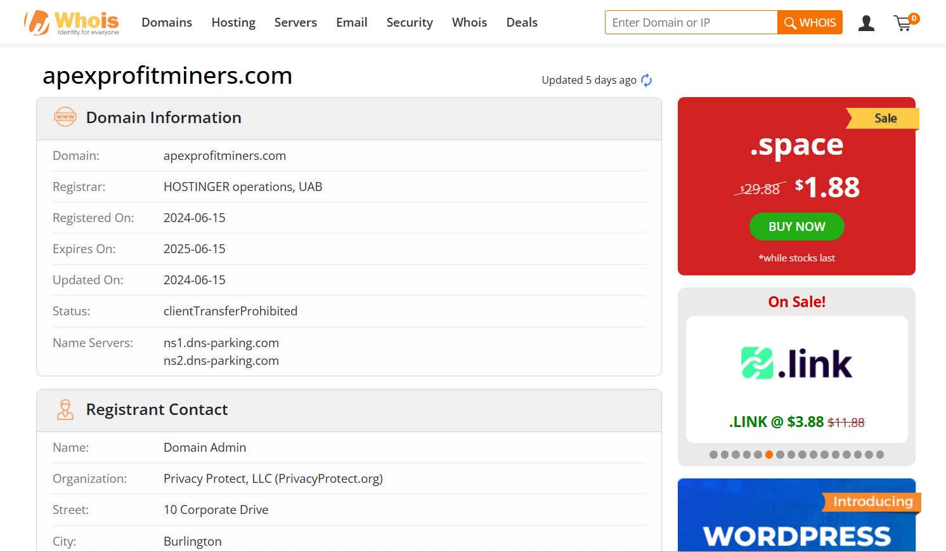Open the Domains menu

167,22
